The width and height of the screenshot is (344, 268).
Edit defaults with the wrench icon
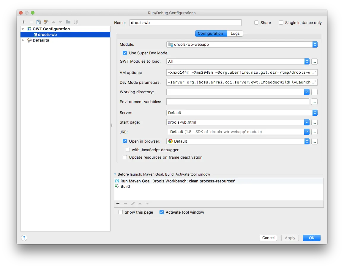click(46, 22)
